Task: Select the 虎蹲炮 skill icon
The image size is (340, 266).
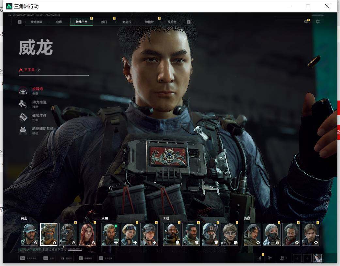Action: 23,91
